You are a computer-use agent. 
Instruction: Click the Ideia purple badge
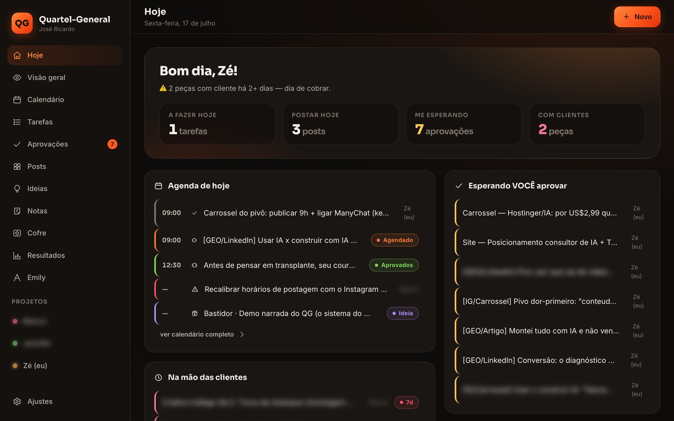click(x=403, y=313)
